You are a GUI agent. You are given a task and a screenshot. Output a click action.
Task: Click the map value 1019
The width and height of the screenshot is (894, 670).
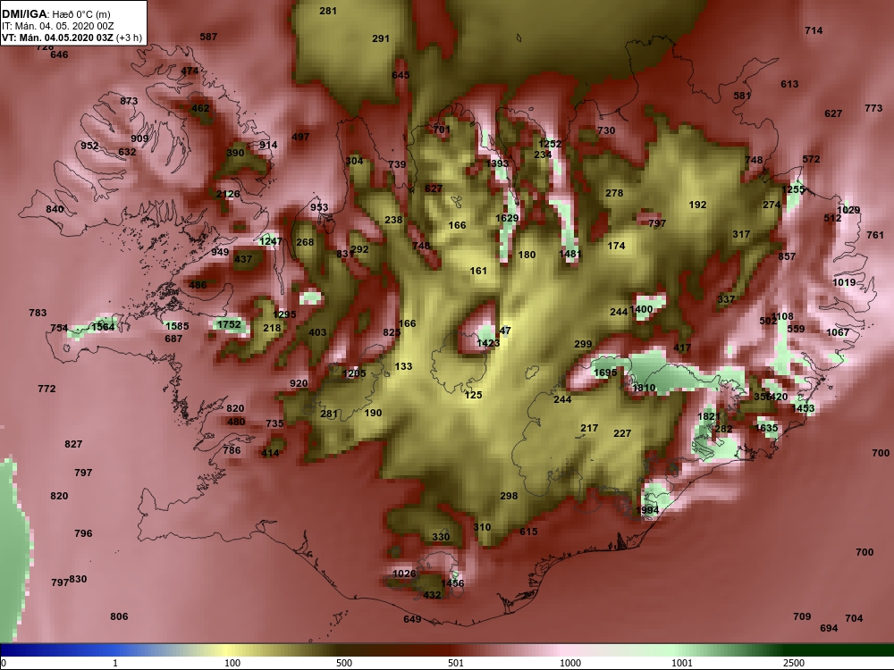(844, 282)
